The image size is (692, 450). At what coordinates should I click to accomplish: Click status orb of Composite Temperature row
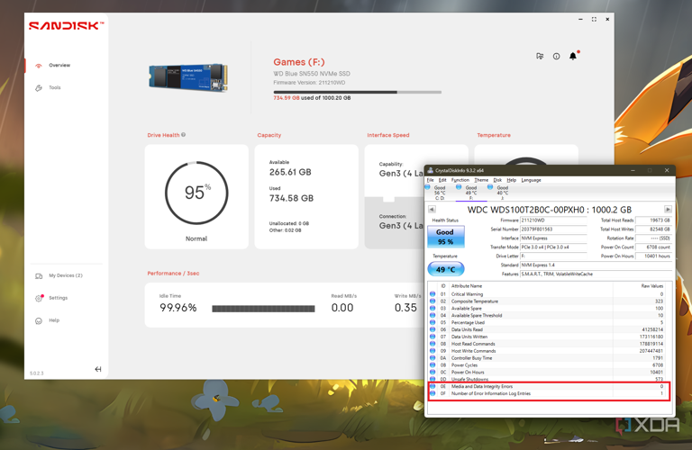pyautogui.click(x=432, y=301)
